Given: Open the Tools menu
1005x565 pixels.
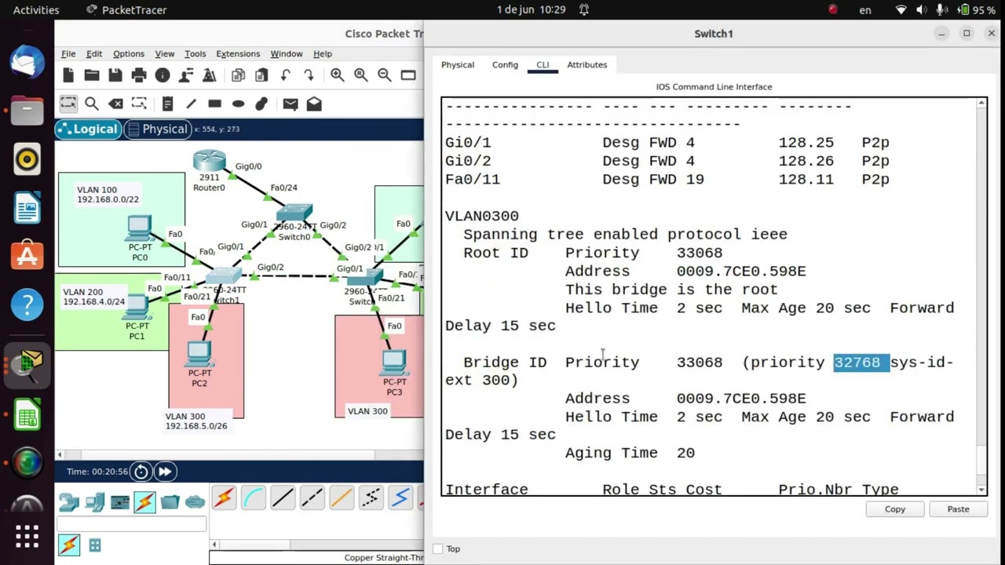Looking at the screenshot, I should tap(196, 54).
